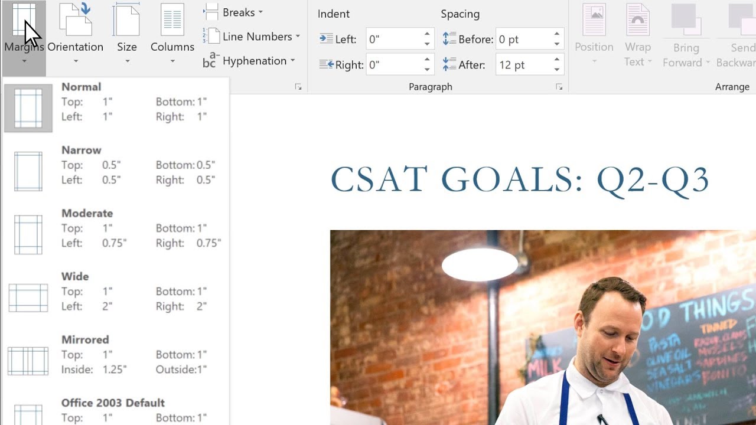756x425 pixels.
Task: Decrease the Spacing After value
Action: [x=557, y=70]
